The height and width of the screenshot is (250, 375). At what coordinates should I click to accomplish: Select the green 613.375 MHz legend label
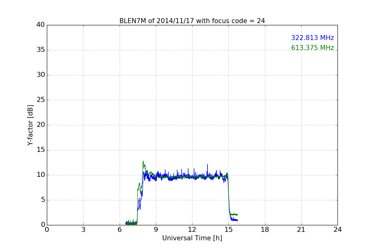pyautogui.click(x=312, y=48)
